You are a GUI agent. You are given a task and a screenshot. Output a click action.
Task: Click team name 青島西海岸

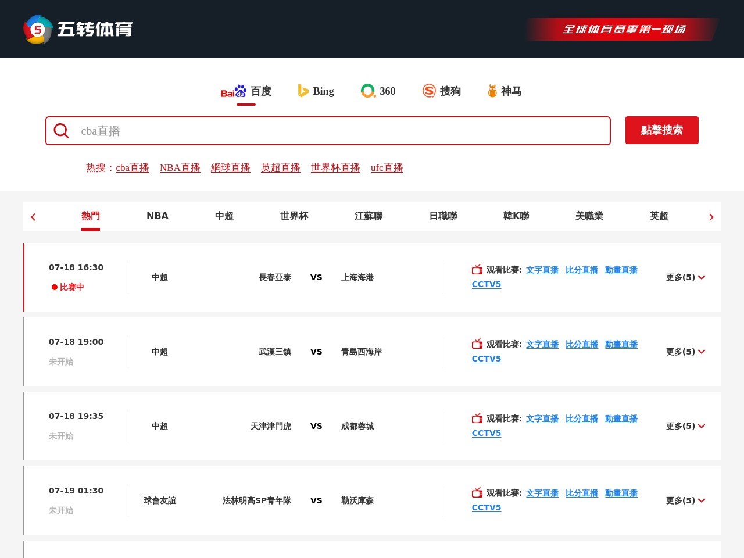pos(362,352)
